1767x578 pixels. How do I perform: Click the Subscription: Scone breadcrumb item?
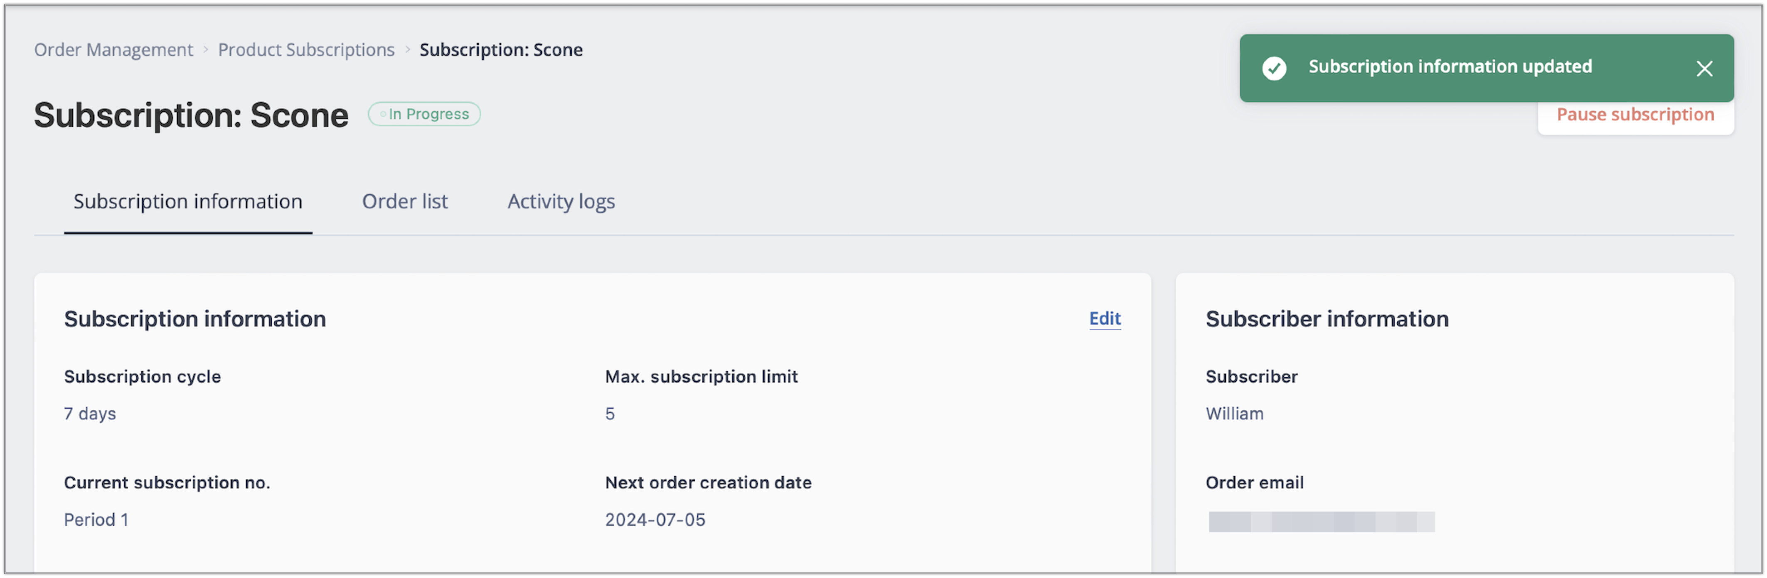click(x=501, y=49)
